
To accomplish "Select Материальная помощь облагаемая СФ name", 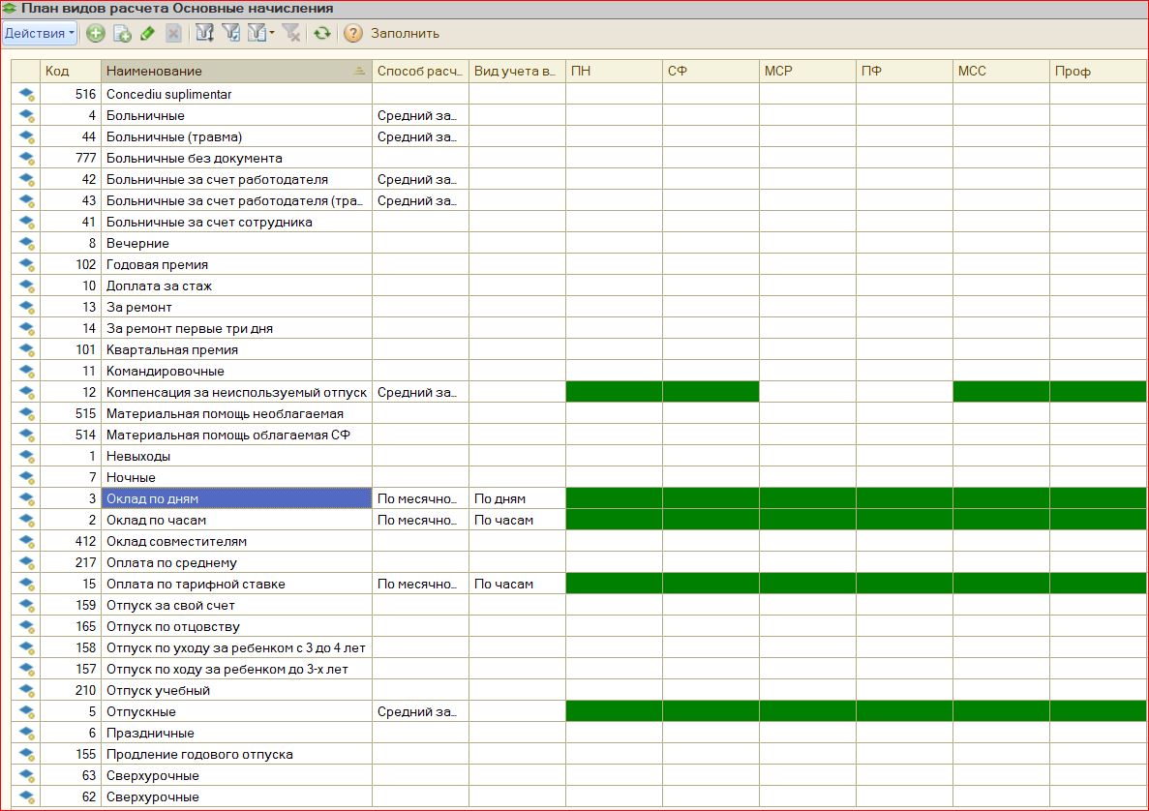I will 237,435.
